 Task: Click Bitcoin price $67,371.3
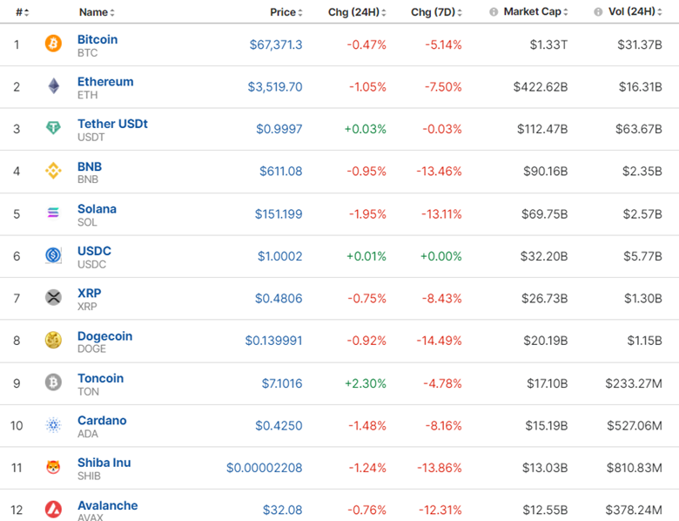pos(276,44)
